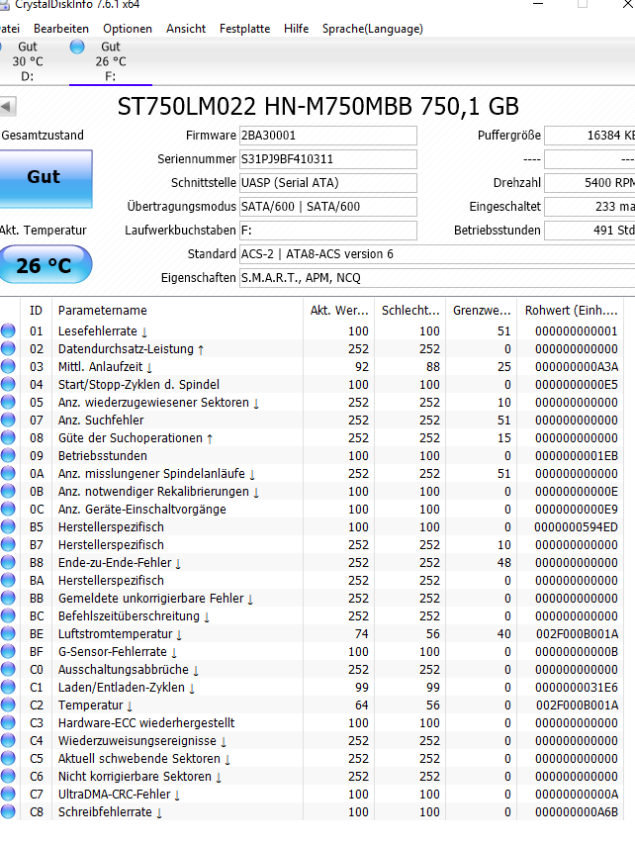This screenshot has width=635, height=846.
Task: Click status orb beside Aktuell schwebende Sektoren
Action: [x=8, y=758]
